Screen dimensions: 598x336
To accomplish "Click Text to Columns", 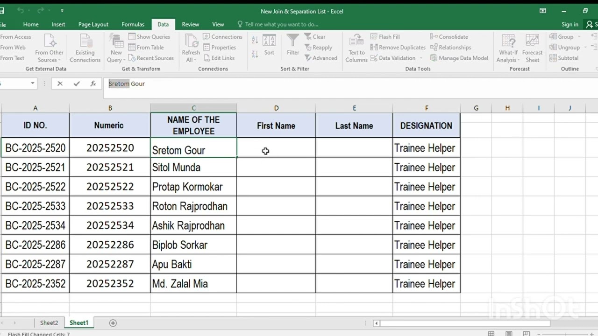I will pyautogui.click(x=356, y=48).
